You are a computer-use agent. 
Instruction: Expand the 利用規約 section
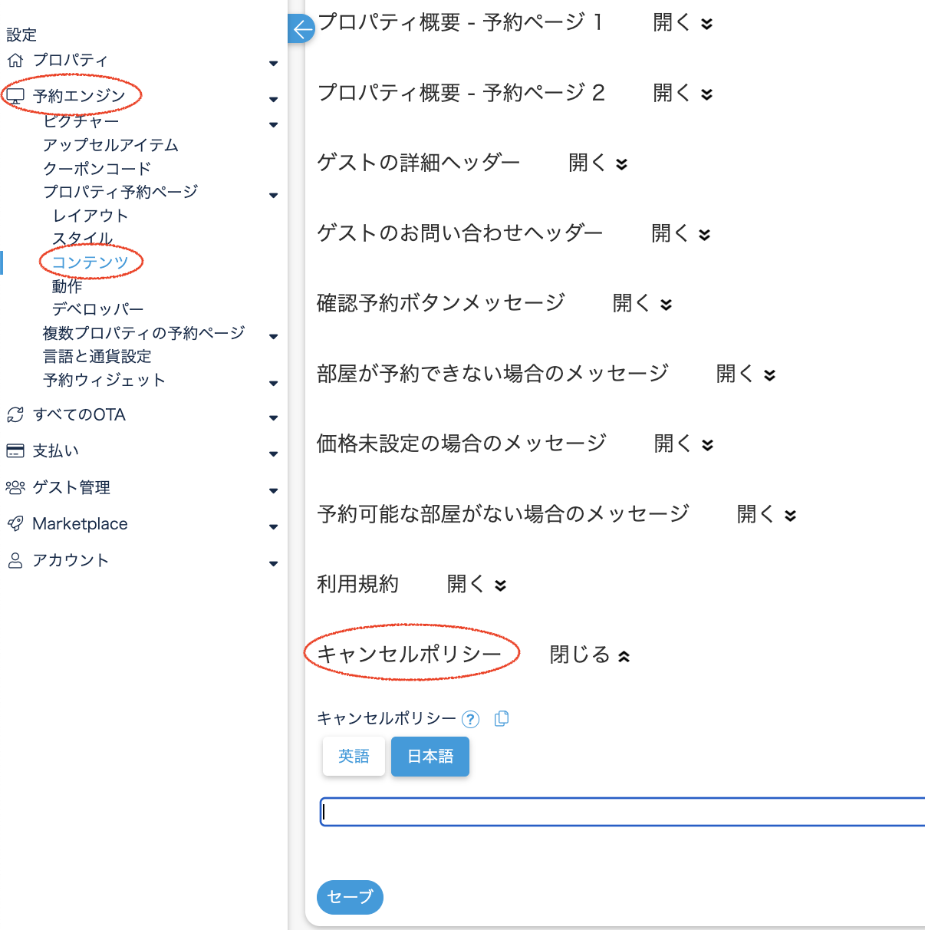[476, 585]
